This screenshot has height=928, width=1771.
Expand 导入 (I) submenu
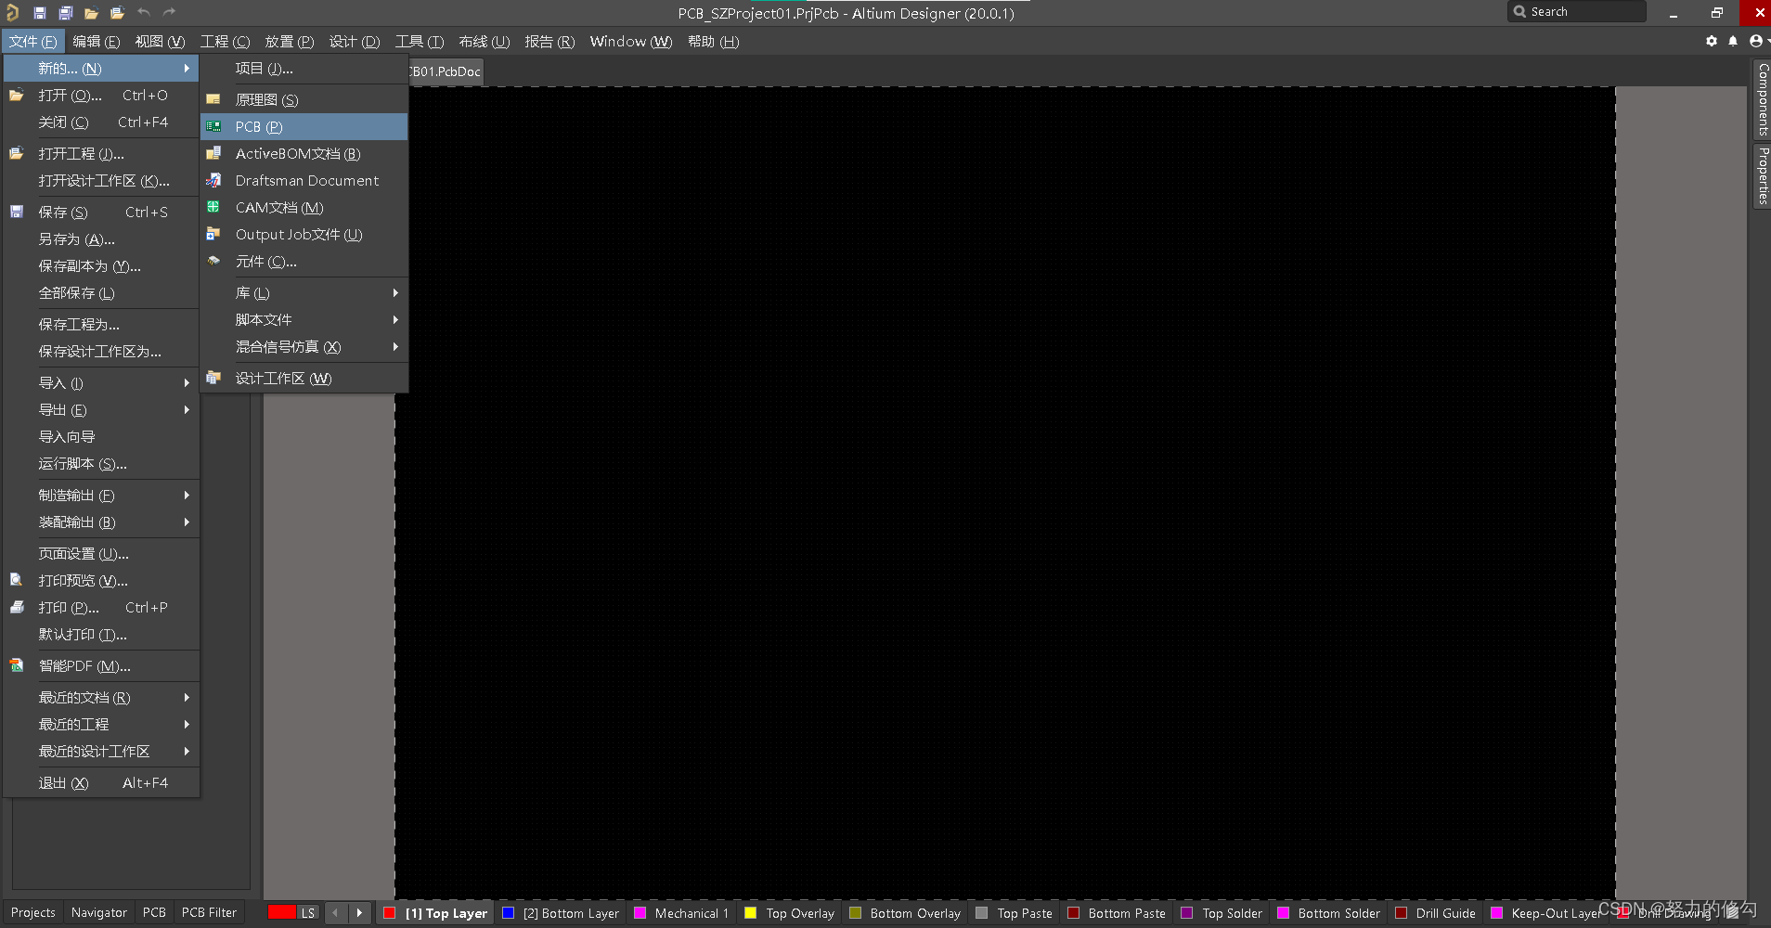[x=101, y=382]
